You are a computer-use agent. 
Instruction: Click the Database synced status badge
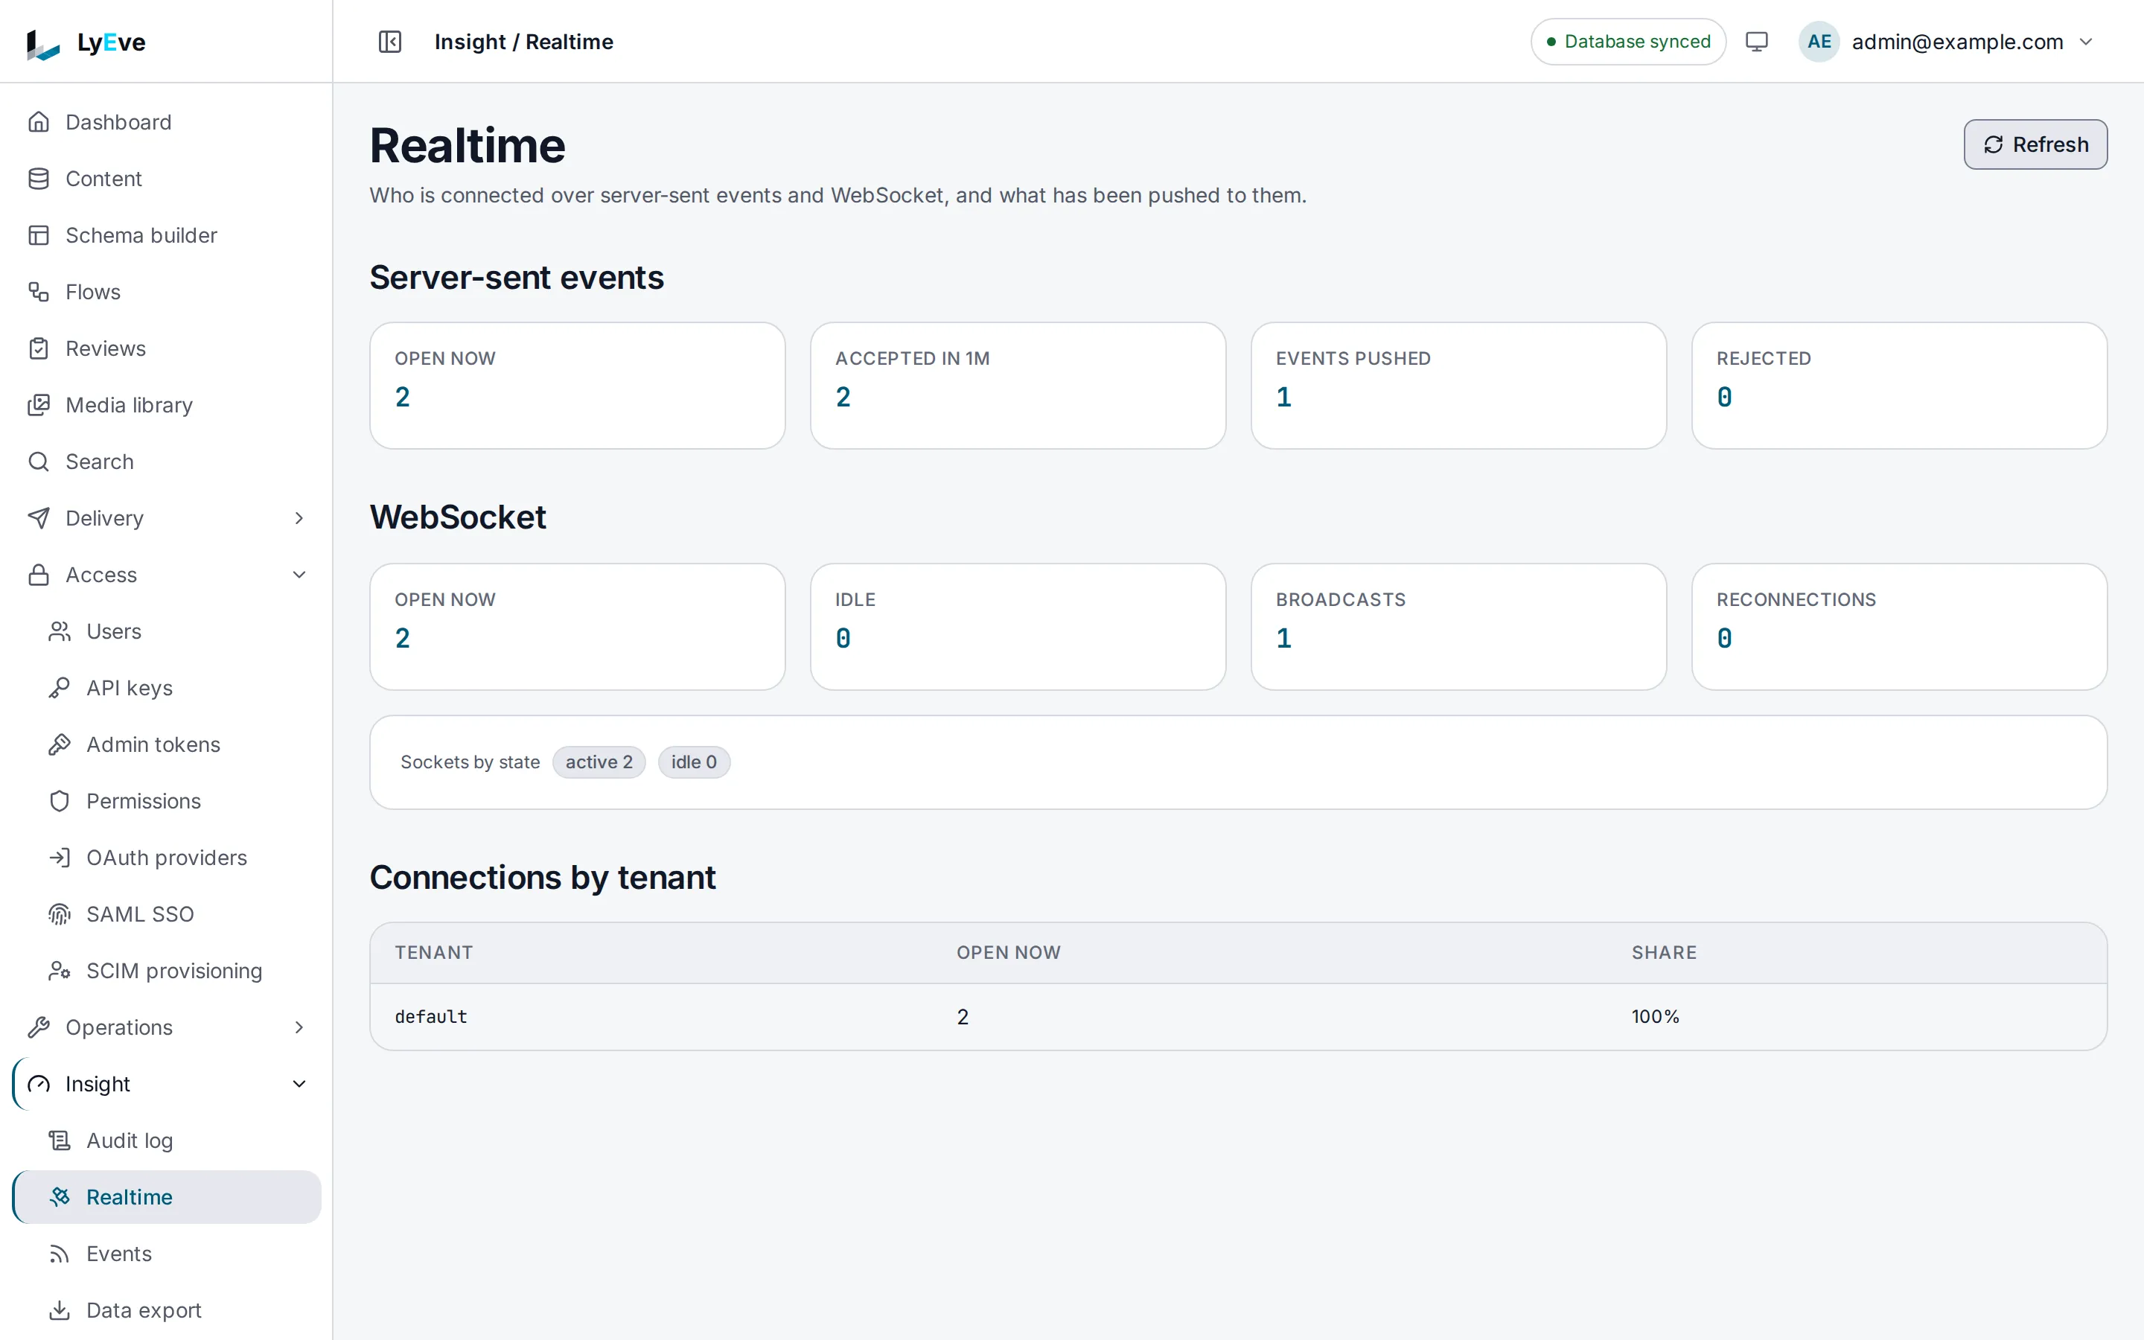(1627, 42)
